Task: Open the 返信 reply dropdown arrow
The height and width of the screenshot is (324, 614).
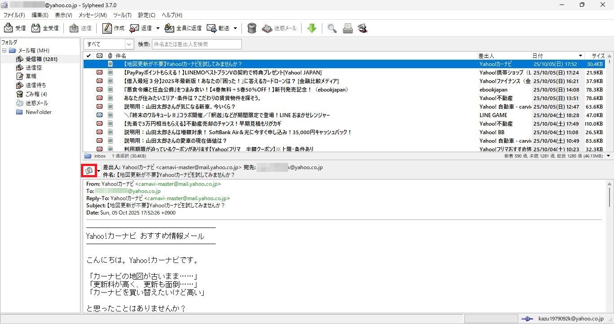Action: (x=158, y=28)
